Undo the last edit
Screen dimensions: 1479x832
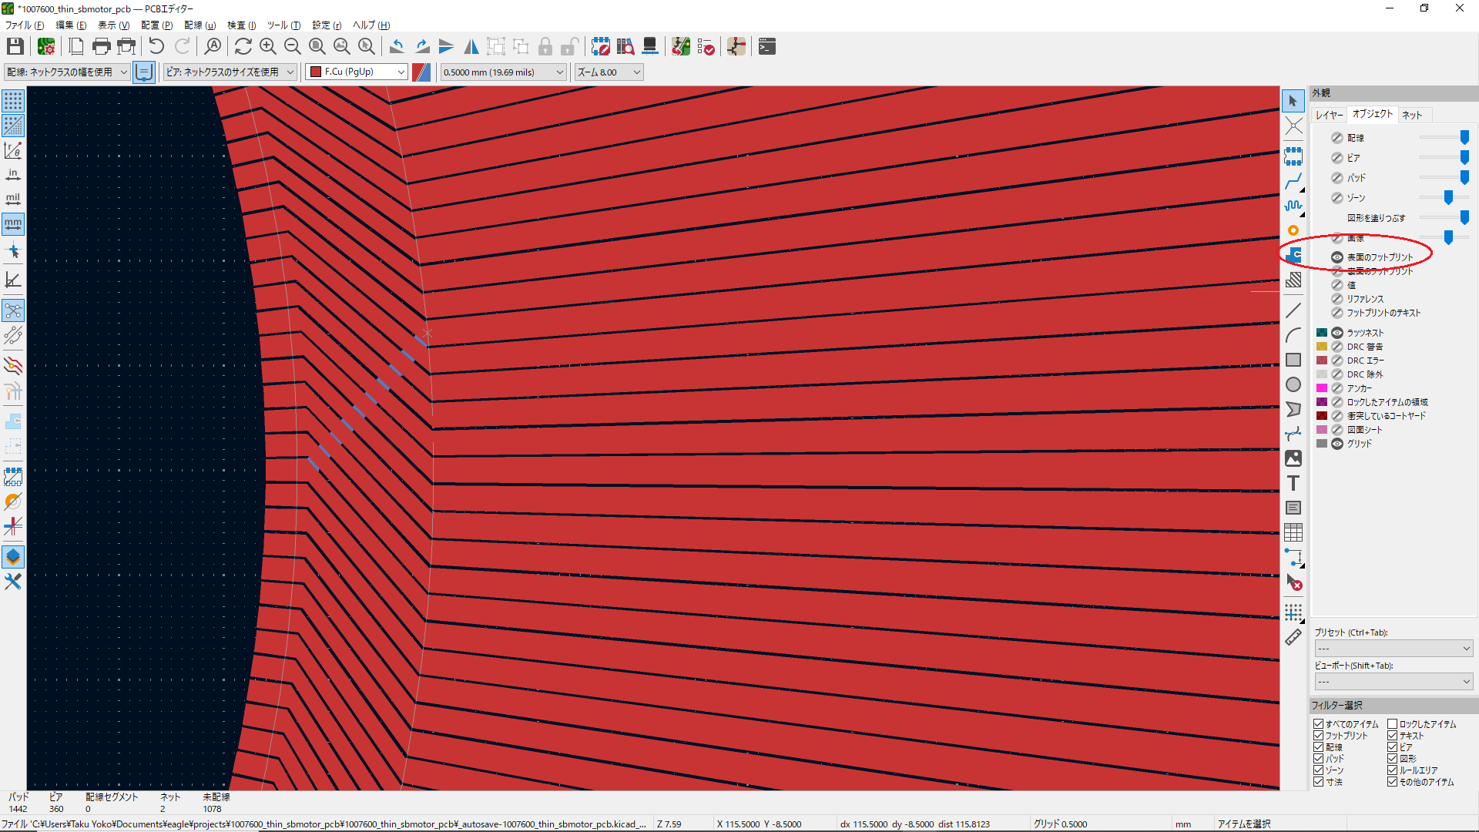pyautogui.click(x=156, y=47)
